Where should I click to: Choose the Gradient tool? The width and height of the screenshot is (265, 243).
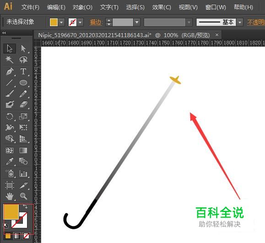tap(23, 150)
